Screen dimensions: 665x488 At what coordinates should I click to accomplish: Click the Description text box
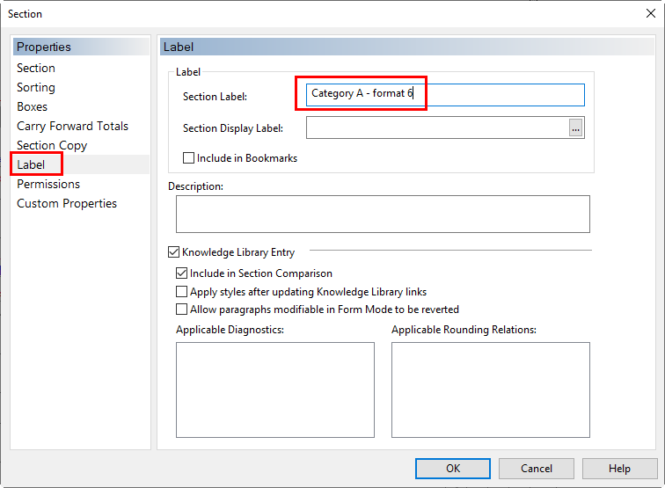[383, 215]
